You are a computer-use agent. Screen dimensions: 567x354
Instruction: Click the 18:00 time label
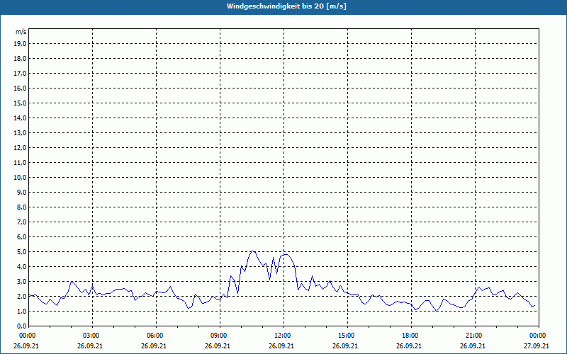tap(411, 336)
